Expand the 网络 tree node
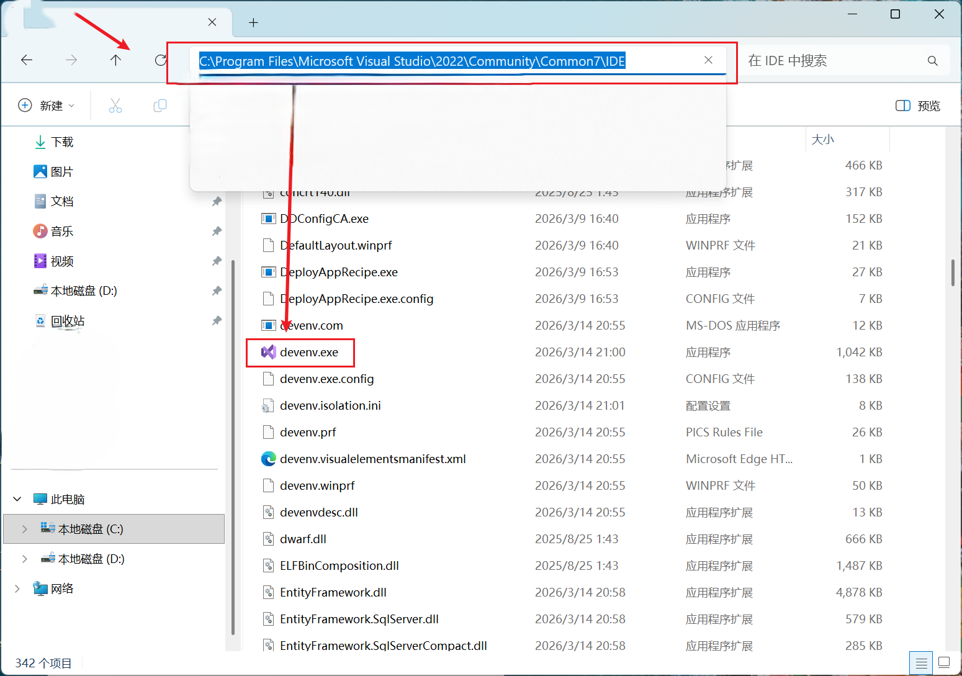 pos(17,588)
